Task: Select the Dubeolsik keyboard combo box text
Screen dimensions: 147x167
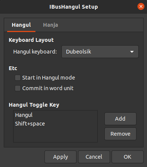Action: click(78, 52)
